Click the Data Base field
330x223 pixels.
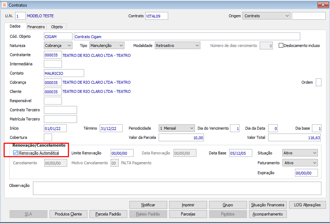pos(241,153)
